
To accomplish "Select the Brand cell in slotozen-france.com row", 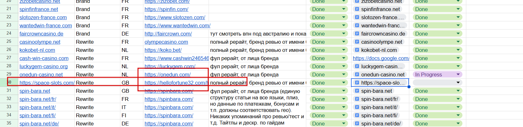I will [97, 17].
